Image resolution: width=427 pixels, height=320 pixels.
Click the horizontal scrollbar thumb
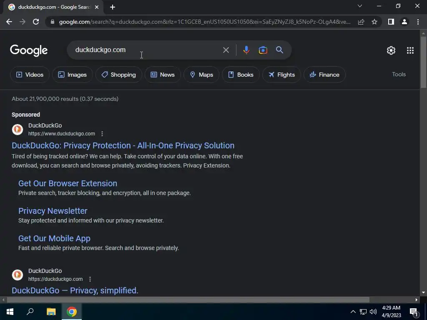[188, 300]
